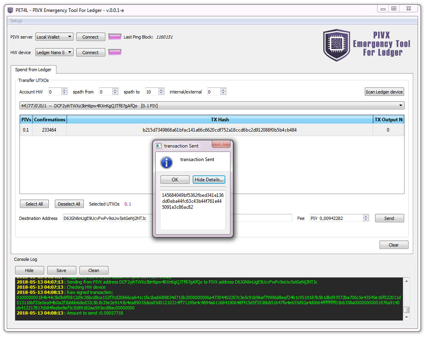Click the Last Ping Block number 1160151
This screenshot has height=338, width=424.
[165, 37]
